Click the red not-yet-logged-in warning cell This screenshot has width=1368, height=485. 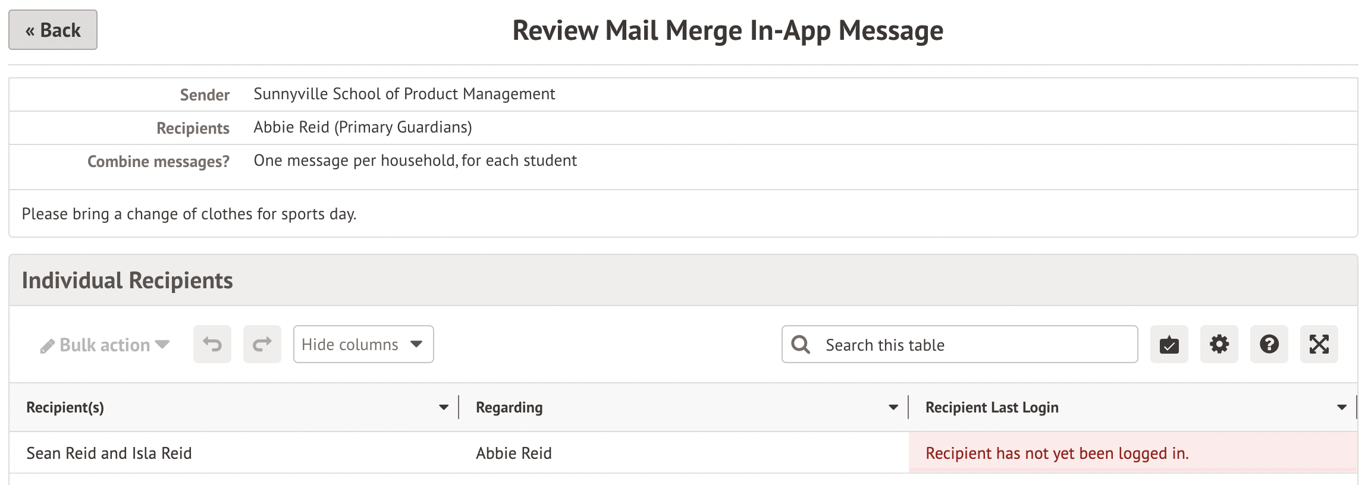[x=1057, y=453]
